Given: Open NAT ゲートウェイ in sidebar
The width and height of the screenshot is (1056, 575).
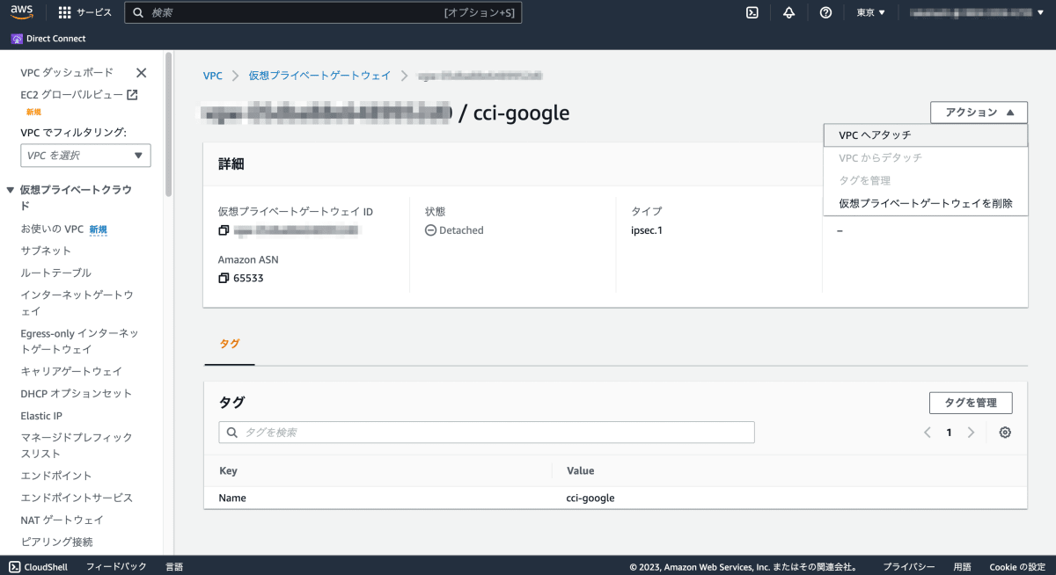Looking at the screenshot, I should [62, 520].
